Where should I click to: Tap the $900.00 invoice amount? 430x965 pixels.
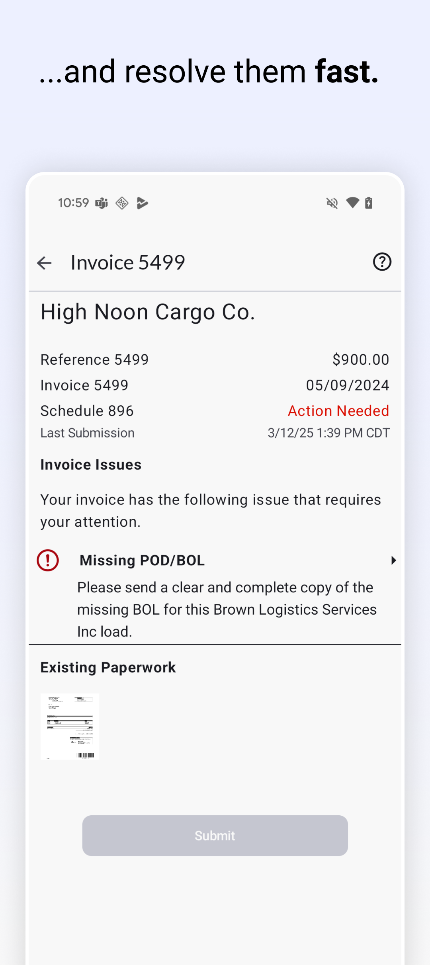(361, 359)
